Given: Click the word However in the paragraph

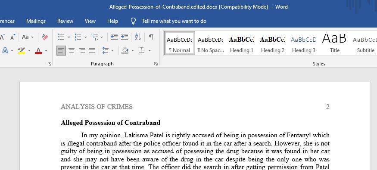Looking at the screenshot, I should (x=287, y=143).
